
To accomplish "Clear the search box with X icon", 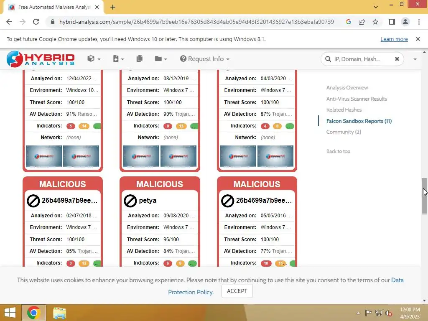I will pos(397,59).
